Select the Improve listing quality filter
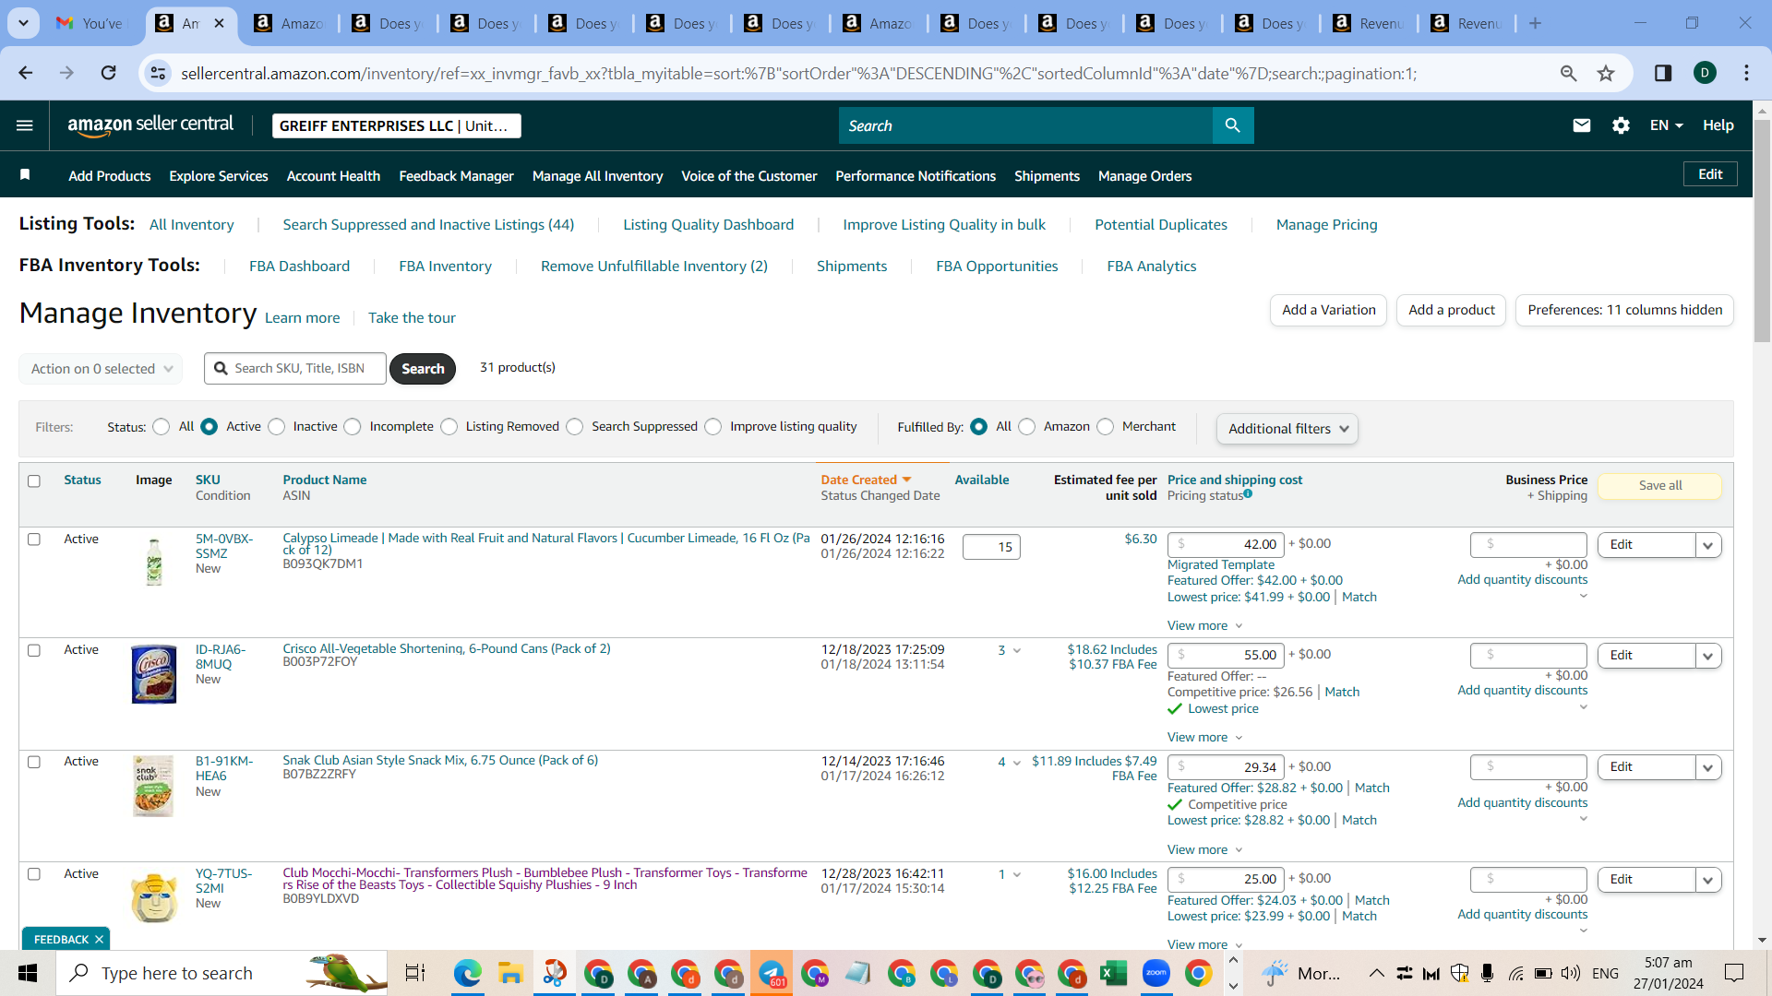Screen dimensions: 1772x996 [713, 427]
